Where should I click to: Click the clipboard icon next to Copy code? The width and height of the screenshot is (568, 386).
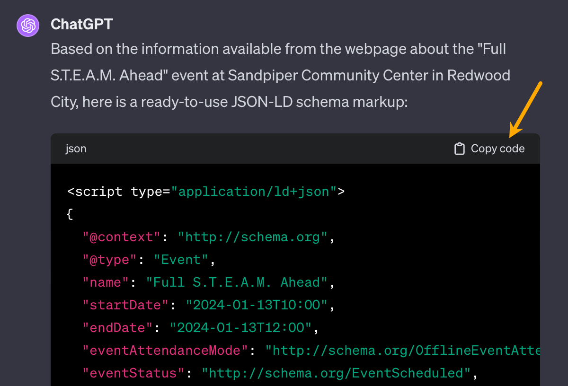(x=459, y=148)
